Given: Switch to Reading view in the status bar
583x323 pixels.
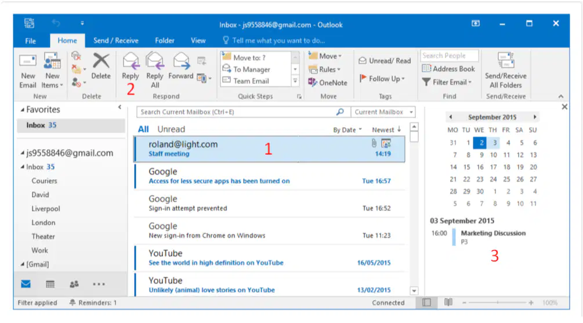Looking at the screenshot, I should (448, 303).
